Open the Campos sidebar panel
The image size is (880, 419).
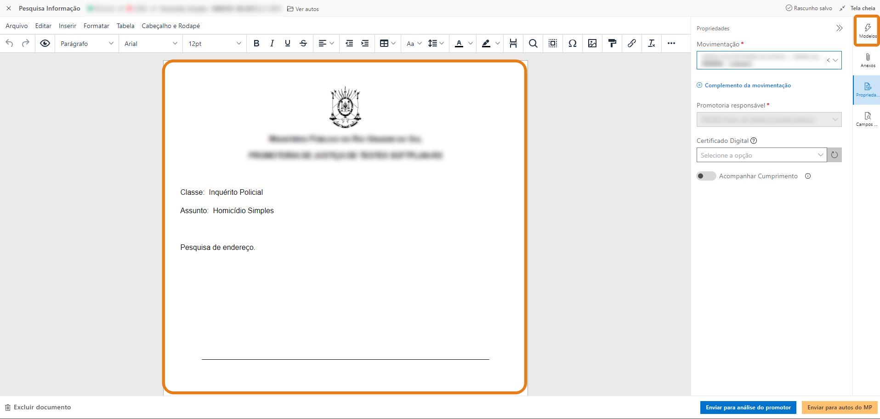point(867,119)
